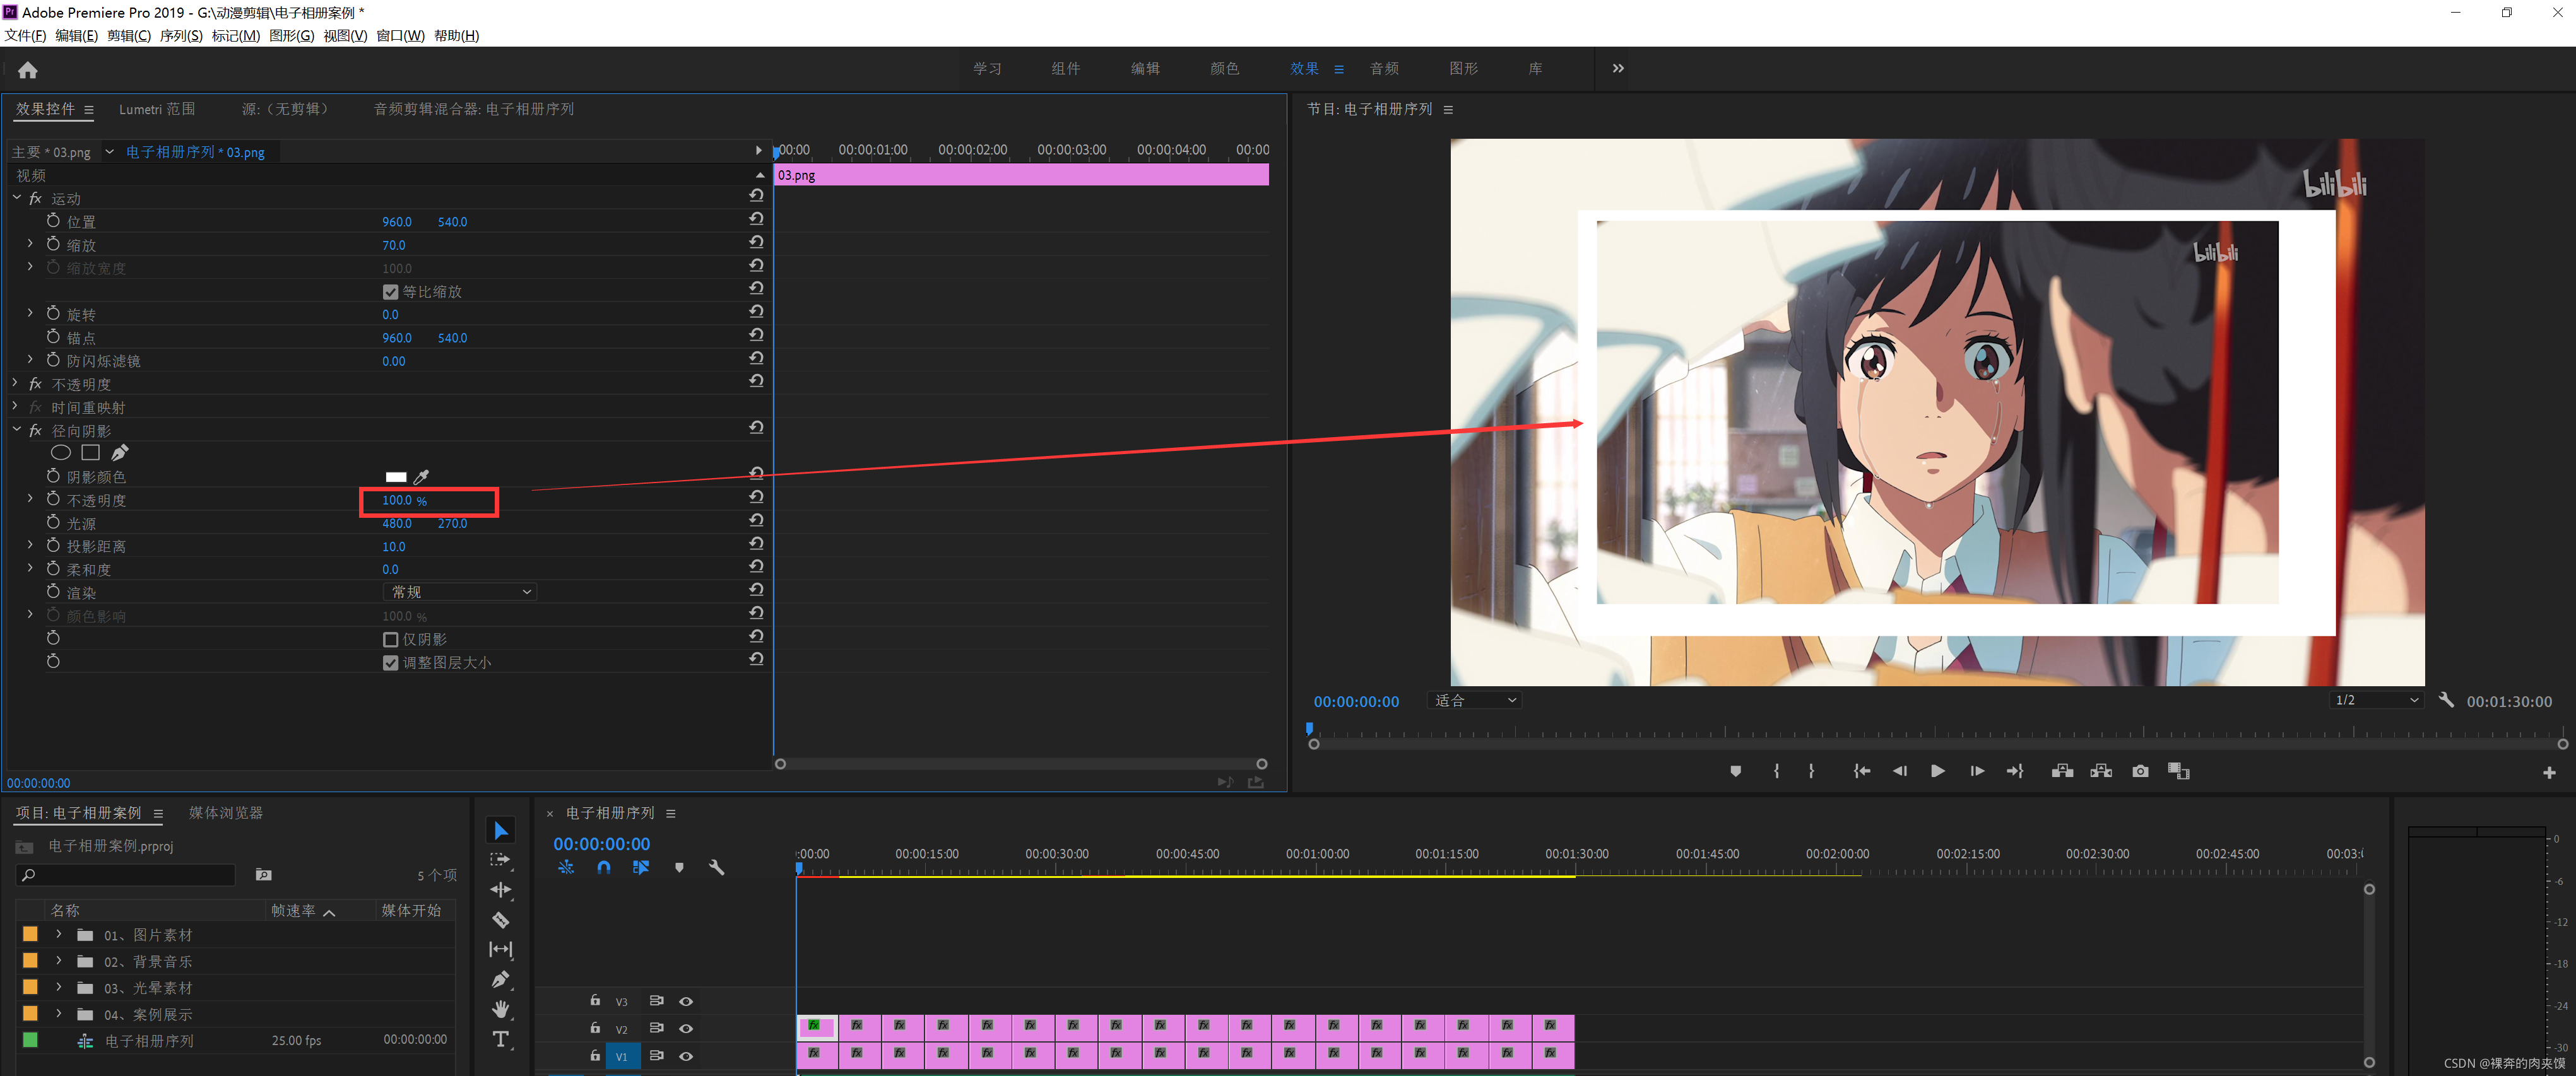
Task: Toggle lock on V2 track
Action: [x=595, y=1027]
